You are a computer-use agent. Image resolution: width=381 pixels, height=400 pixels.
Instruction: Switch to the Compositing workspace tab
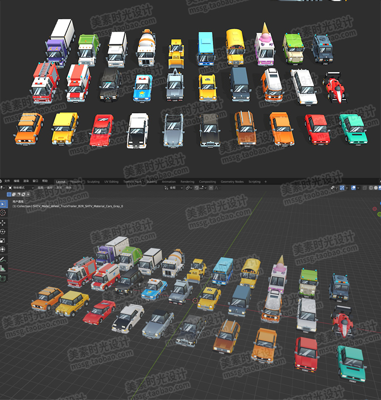pos(207,181)
